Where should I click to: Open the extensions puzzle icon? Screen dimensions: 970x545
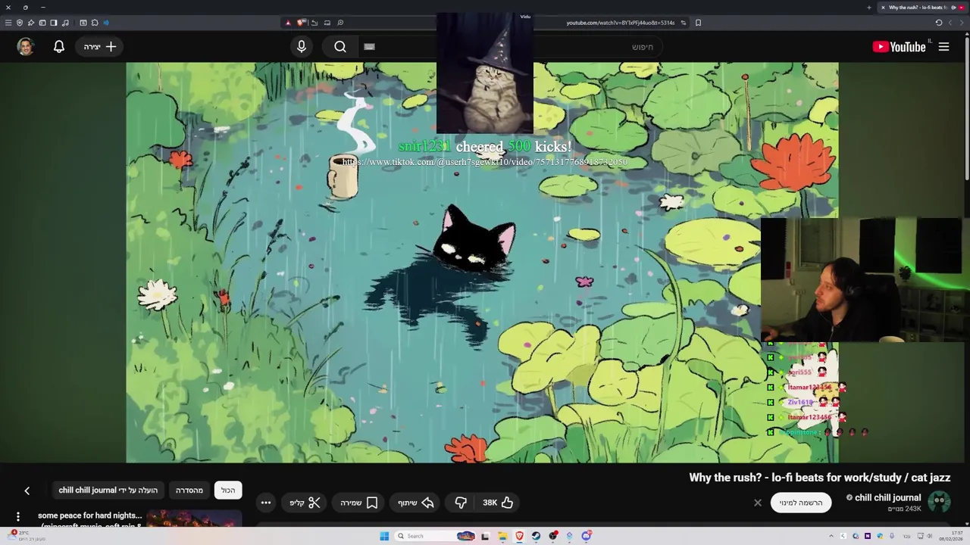click(x=95, y=23)
